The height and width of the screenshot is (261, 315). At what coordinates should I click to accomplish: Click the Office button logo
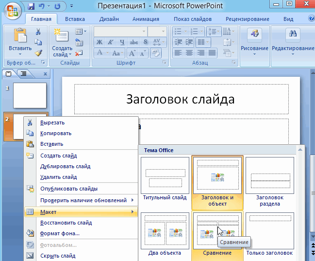12,10
